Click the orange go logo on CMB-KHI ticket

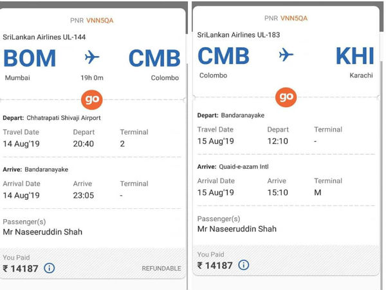pyautogui.click(x=286, y=97)
